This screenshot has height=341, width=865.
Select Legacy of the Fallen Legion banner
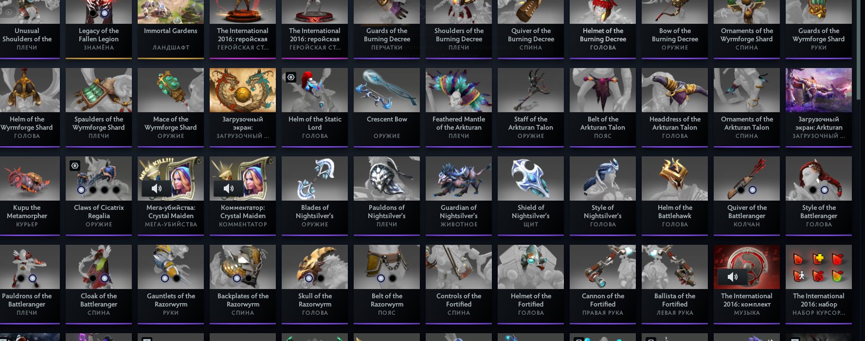click(x=99, y=29)
